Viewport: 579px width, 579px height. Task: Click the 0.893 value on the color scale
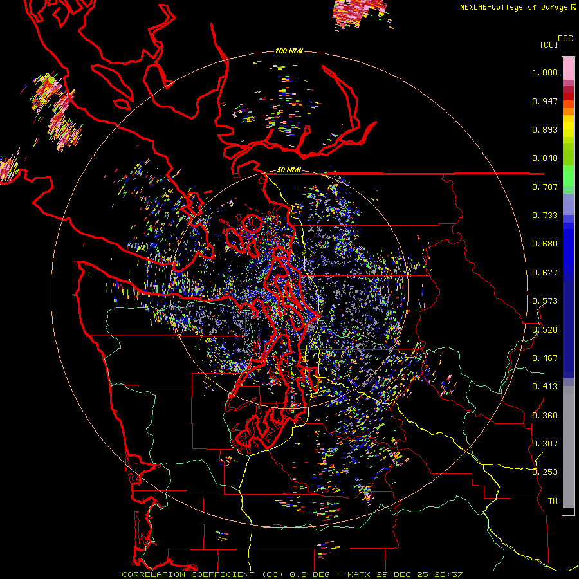point(545,129)
